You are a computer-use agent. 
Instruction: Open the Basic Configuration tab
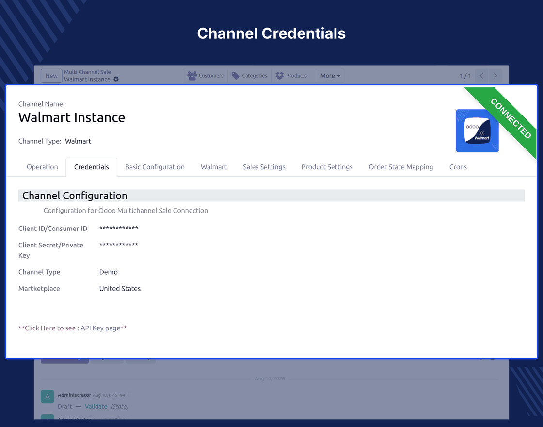tap(155, 167)
